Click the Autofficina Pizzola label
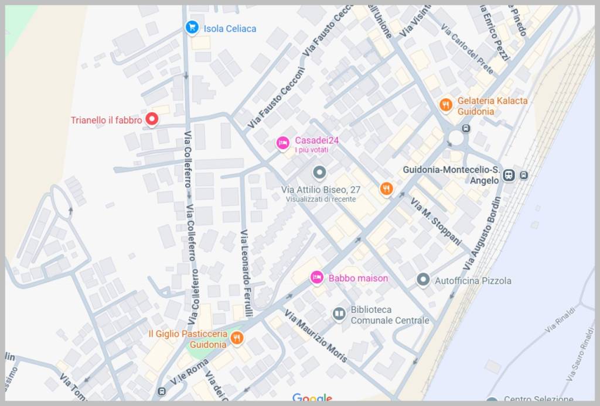Image resolution: width=600 pixels, height=406 pixels. point(473,281)
